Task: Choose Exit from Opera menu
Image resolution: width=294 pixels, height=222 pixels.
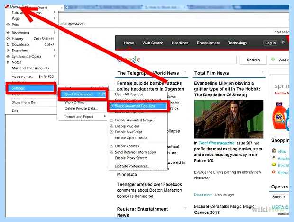Action: pos(15,111)
